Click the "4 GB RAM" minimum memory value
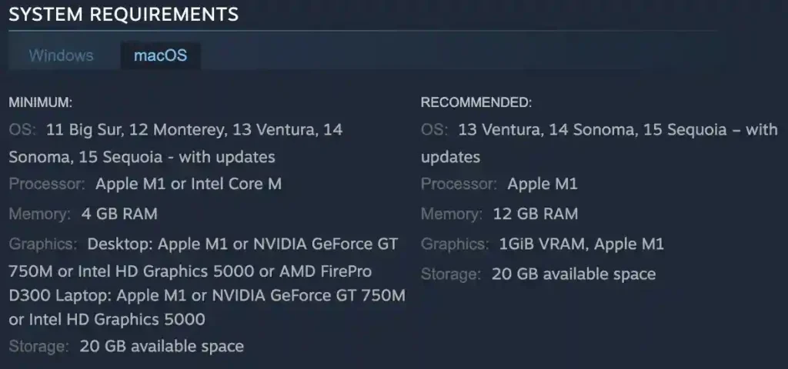Screen dimensions: 788x369 coord(119,214)
